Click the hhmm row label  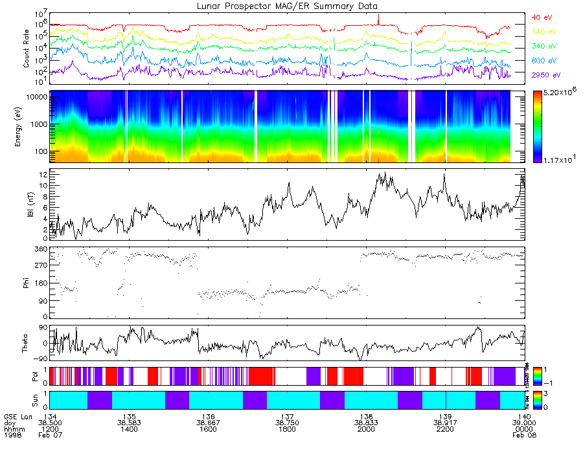pos(14,429)
